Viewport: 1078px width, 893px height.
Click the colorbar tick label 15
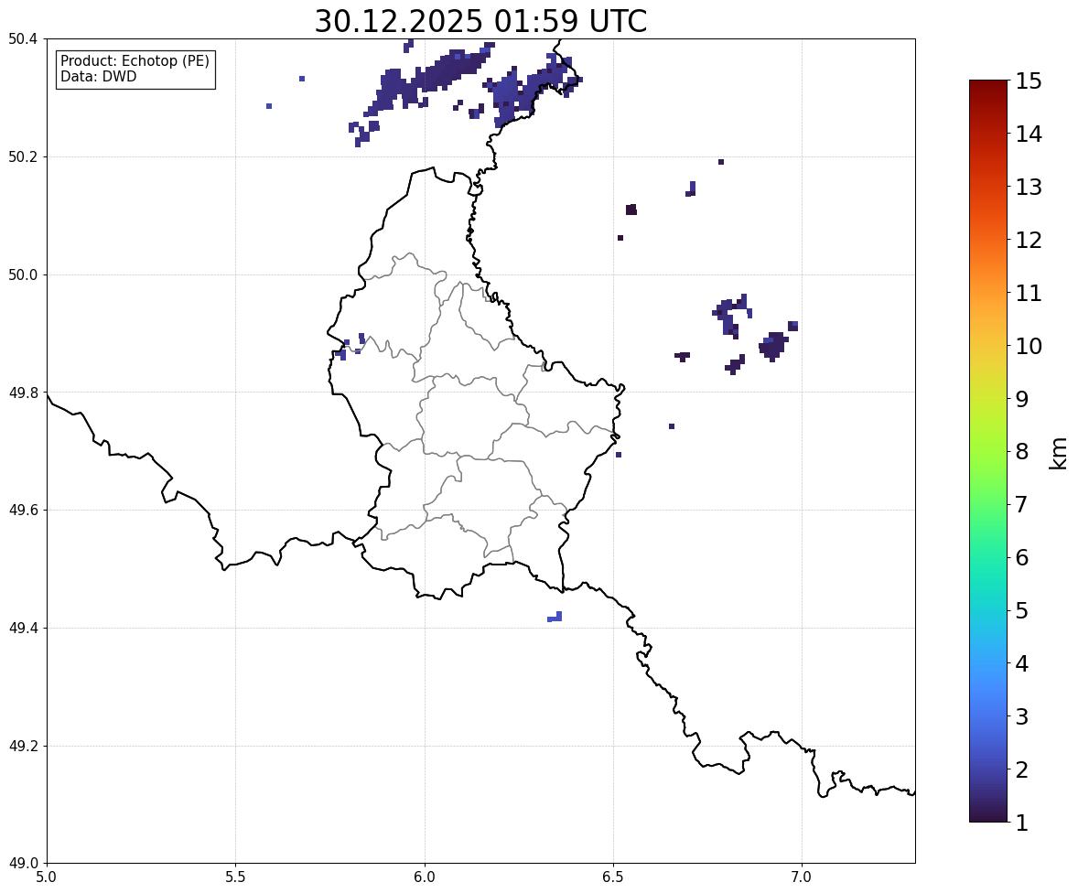(1029, 81)
